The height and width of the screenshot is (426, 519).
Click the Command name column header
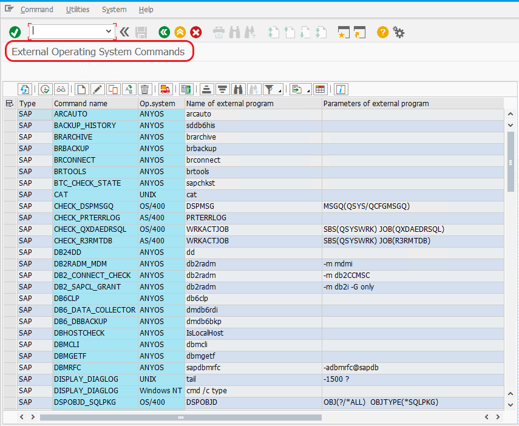pos(95,104)
